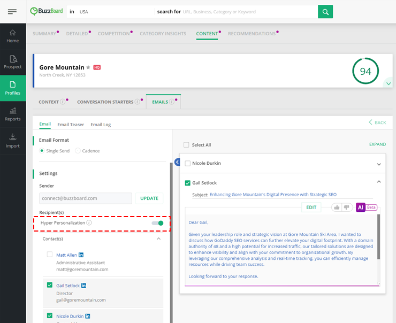Image resolution: width=396 pixels, height=323 pixels.
Task: Open Profiles in the sidebar
Action: pyautogui.click(x=13, y=88)
